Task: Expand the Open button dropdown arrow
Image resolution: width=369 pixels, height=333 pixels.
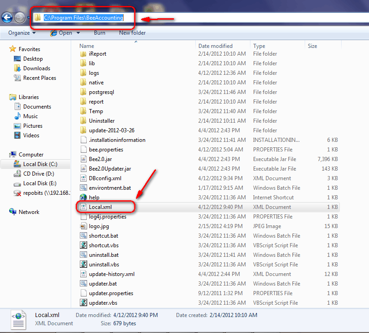Action: (78, 33)
